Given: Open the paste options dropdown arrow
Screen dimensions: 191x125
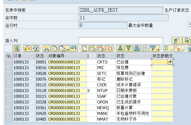Looking at the screenshot, I should 68,49.
